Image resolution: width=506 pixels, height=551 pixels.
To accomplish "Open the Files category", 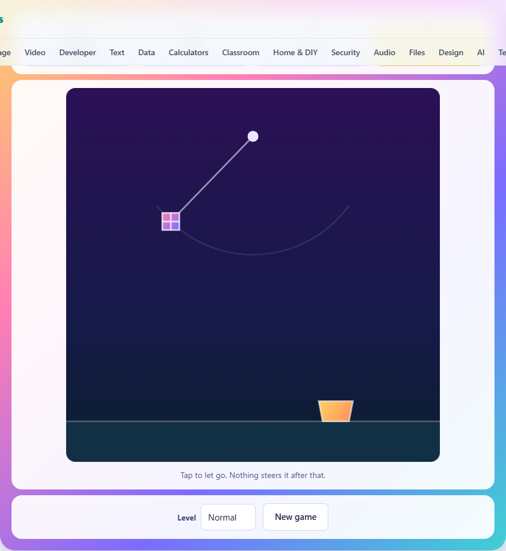I will 417,52.
